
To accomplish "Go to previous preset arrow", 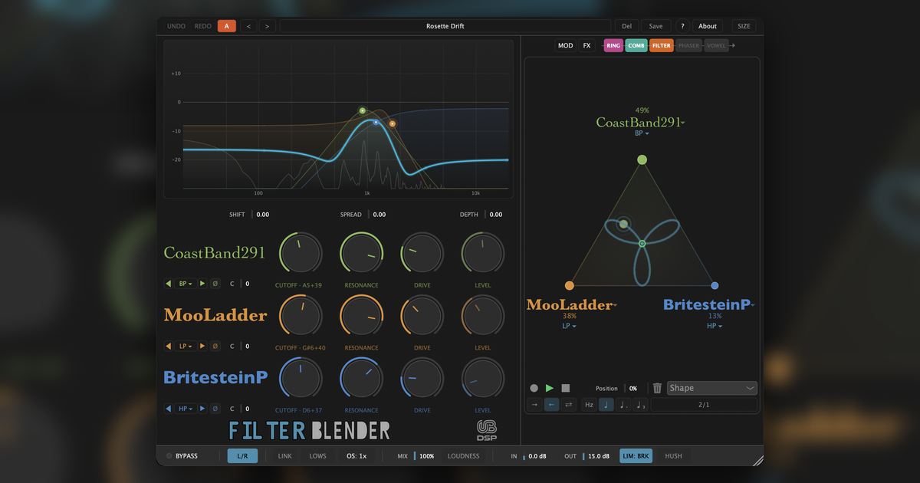I will (x=248, y=26).
